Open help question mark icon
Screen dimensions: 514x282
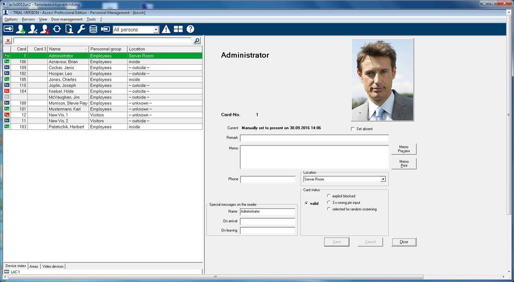pos(190,29)
